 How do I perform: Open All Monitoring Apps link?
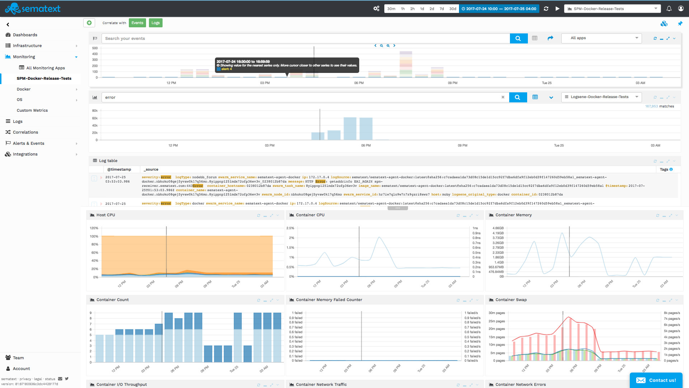46,68
